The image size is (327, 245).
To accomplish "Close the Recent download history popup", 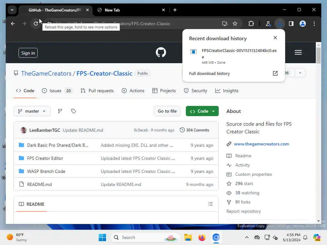I will 275,38.
